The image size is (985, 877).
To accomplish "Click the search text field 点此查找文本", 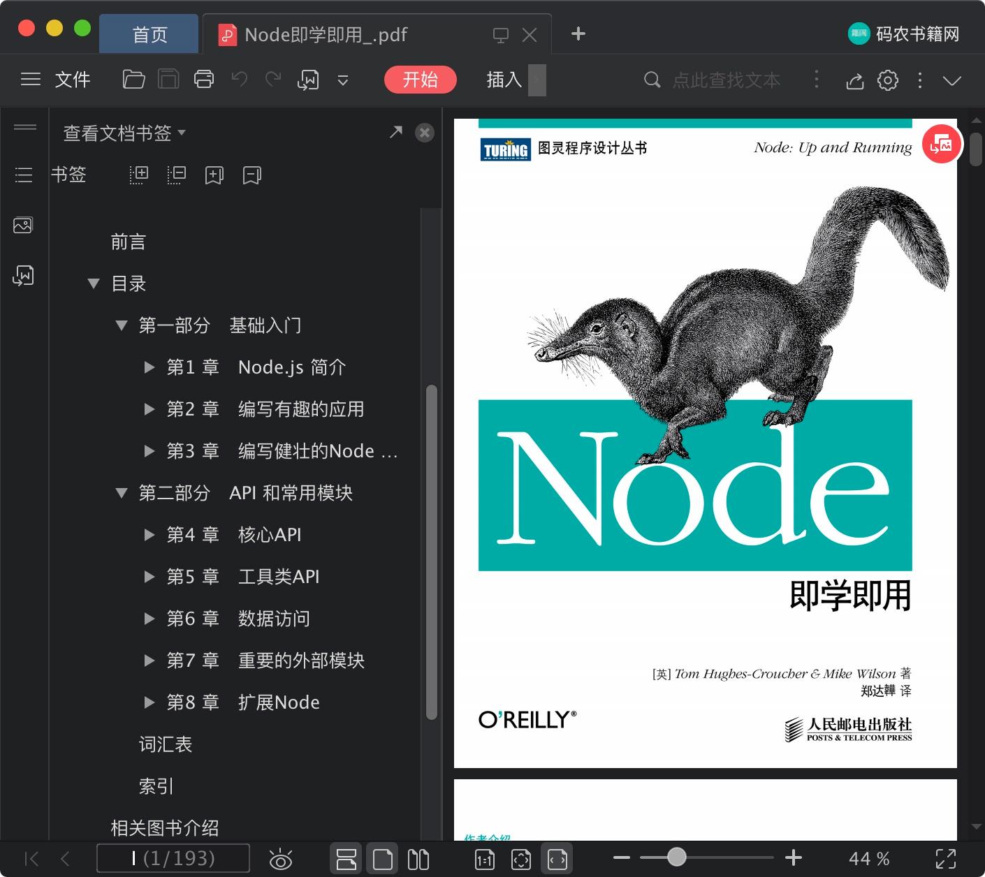I will tap(726, 80).
